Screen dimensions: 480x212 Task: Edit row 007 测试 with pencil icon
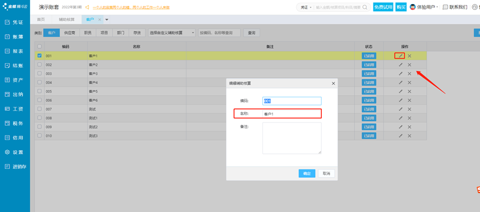401,109
